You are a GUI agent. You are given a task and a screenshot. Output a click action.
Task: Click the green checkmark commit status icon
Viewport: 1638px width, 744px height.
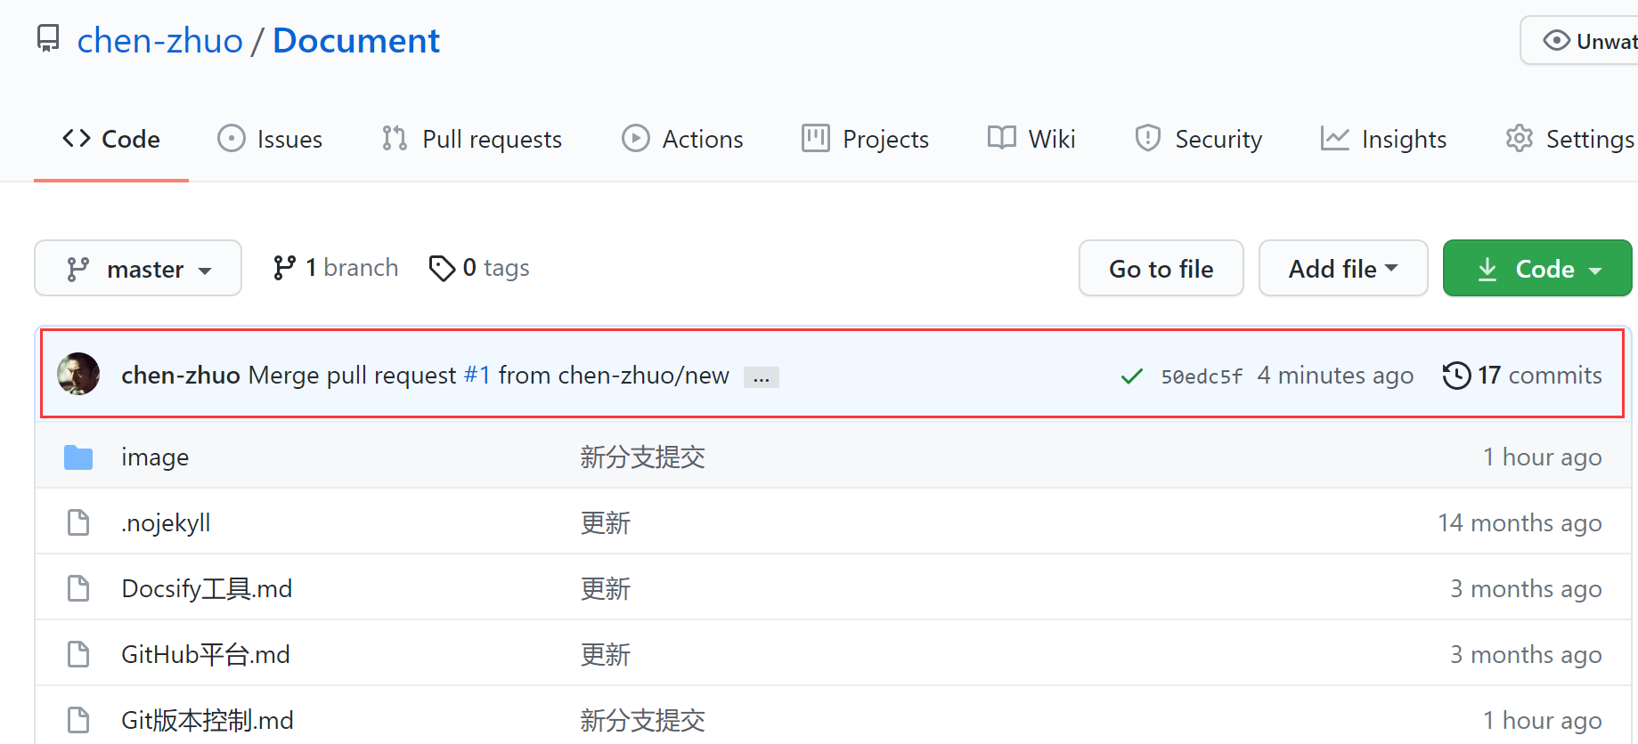(x=1131, y=376)
